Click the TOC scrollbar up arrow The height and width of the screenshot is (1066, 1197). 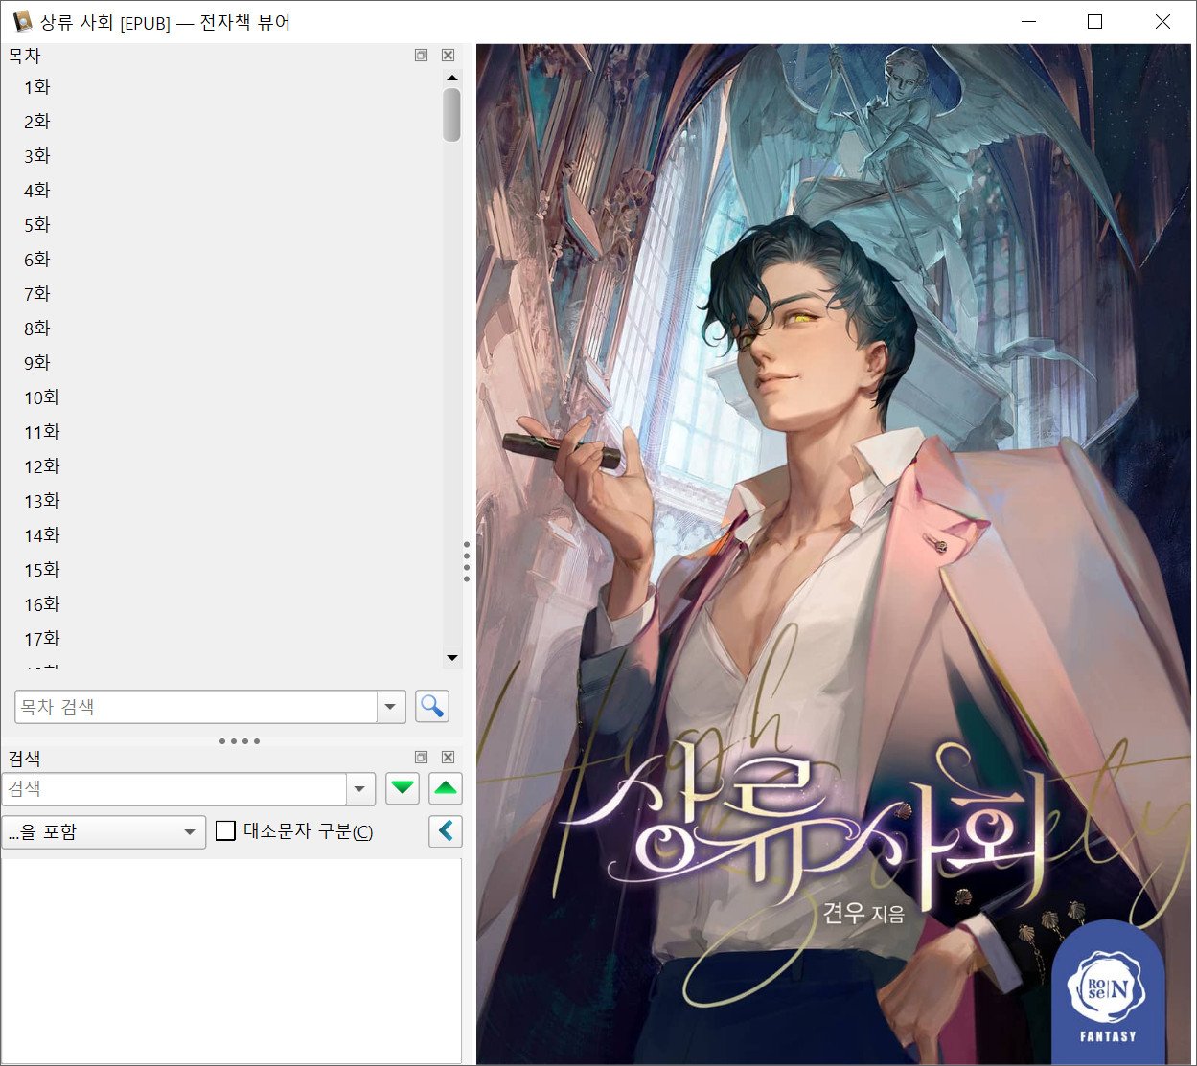[x=452, y=78]
